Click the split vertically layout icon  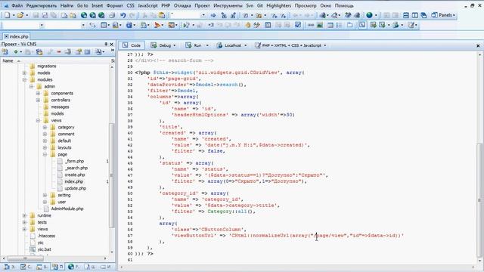pos(415,15)
